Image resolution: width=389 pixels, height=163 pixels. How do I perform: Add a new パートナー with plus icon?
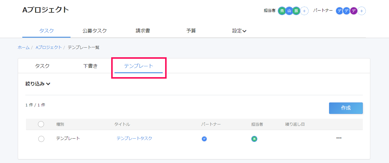(x=362, y=11)
